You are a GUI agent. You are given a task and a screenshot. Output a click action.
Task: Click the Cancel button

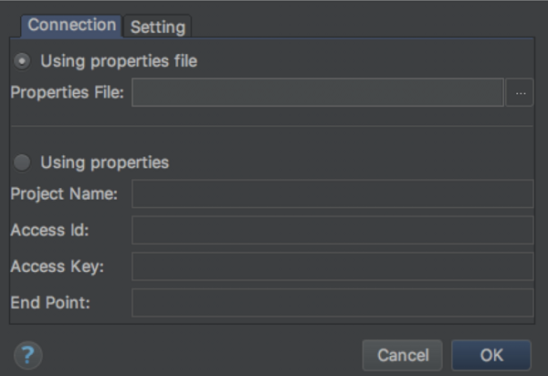(403, 355)
